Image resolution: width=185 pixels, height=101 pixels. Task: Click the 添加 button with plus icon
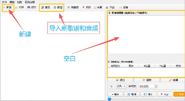tap(120, 80)
